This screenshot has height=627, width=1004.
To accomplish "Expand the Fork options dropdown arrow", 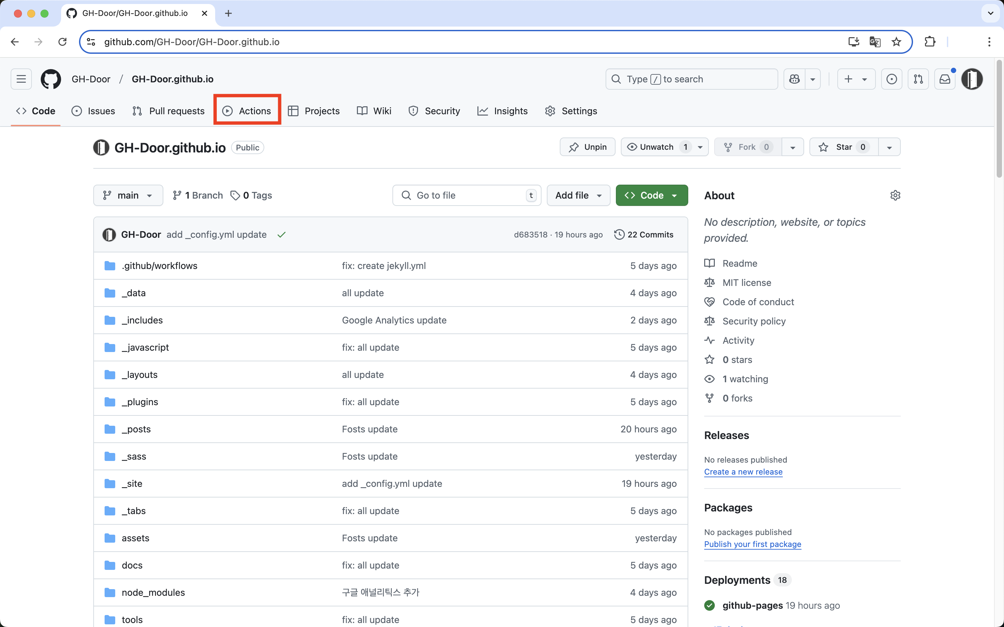I will (x=793, y=147).
